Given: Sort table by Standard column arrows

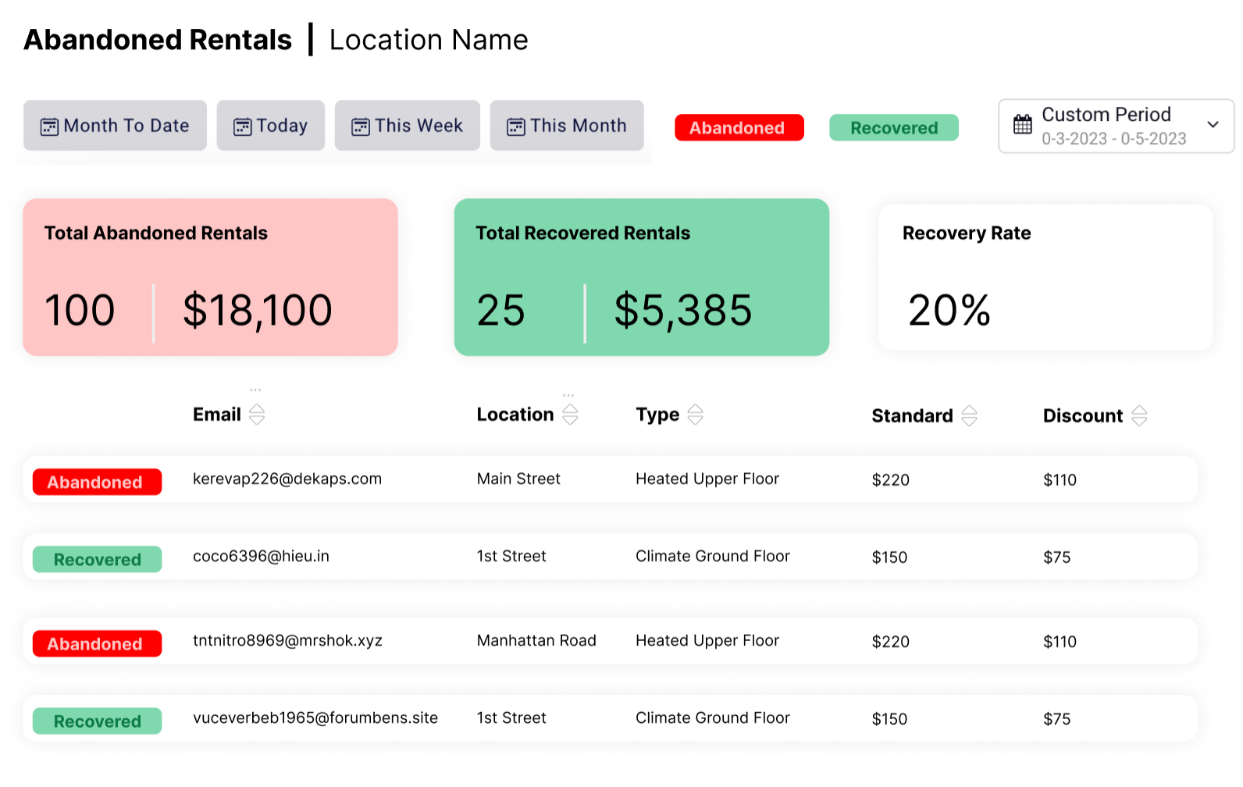Looking at the screenshot, I should pyautogui.click(x=970, y=416).
